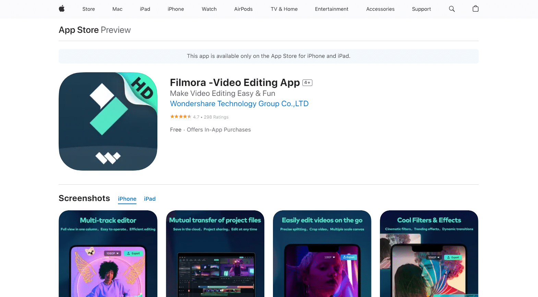Open Wondershare Technology Group Co.,LTD developer link
Image resolution: width=538 pixels, height=297 pixels.
239,104
